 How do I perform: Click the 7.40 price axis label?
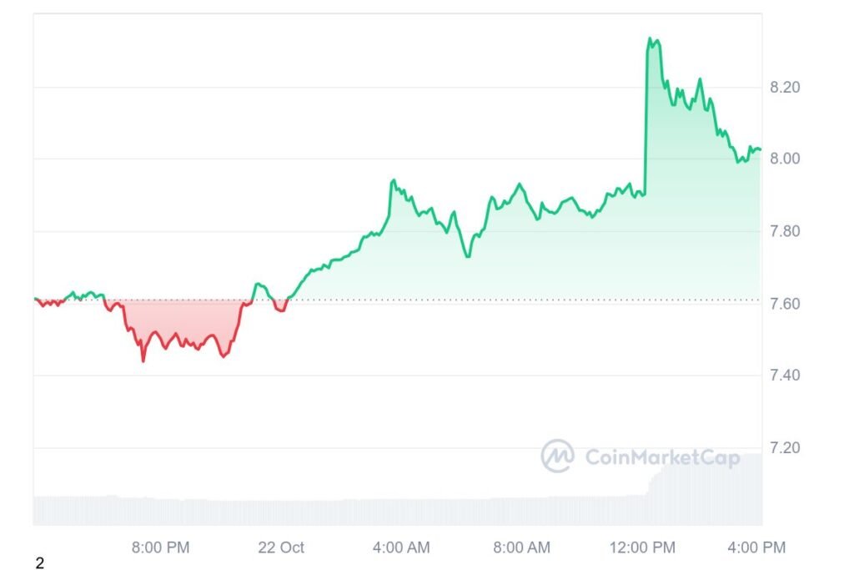click(x=784, y=376)
